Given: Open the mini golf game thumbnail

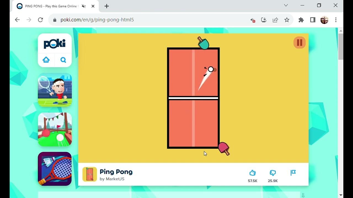Looking at the screenshot, I should click(55, 129).
